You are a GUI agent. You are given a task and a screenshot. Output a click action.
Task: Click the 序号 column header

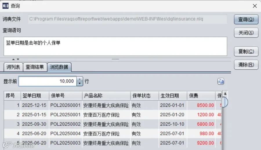pyautogui.click(x=12, y=96)
